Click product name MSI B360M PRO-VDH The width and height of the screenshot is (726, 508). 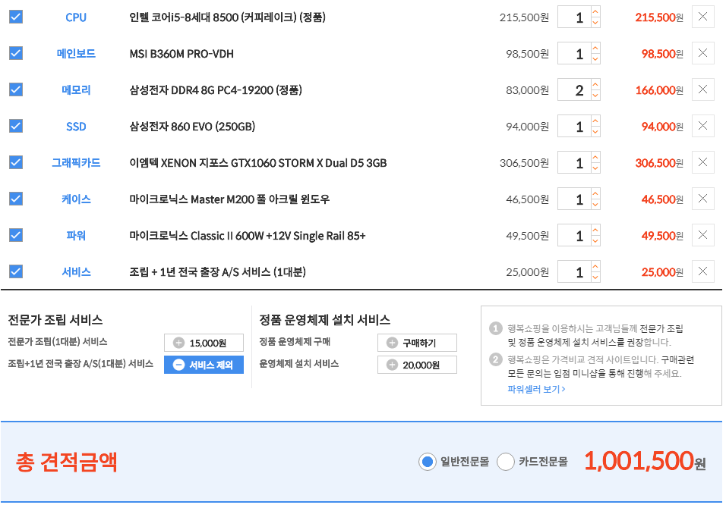click(181, 54)
